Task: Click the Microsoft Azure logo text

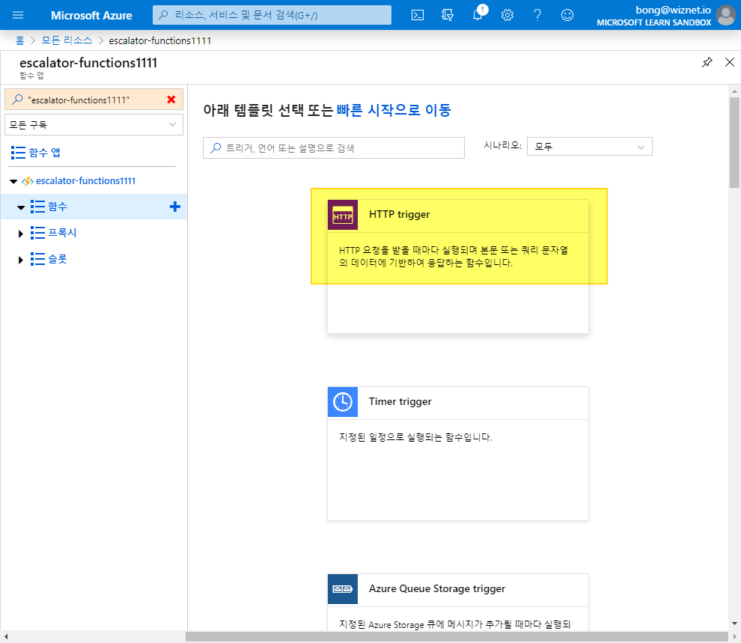Action: [91, 15]
